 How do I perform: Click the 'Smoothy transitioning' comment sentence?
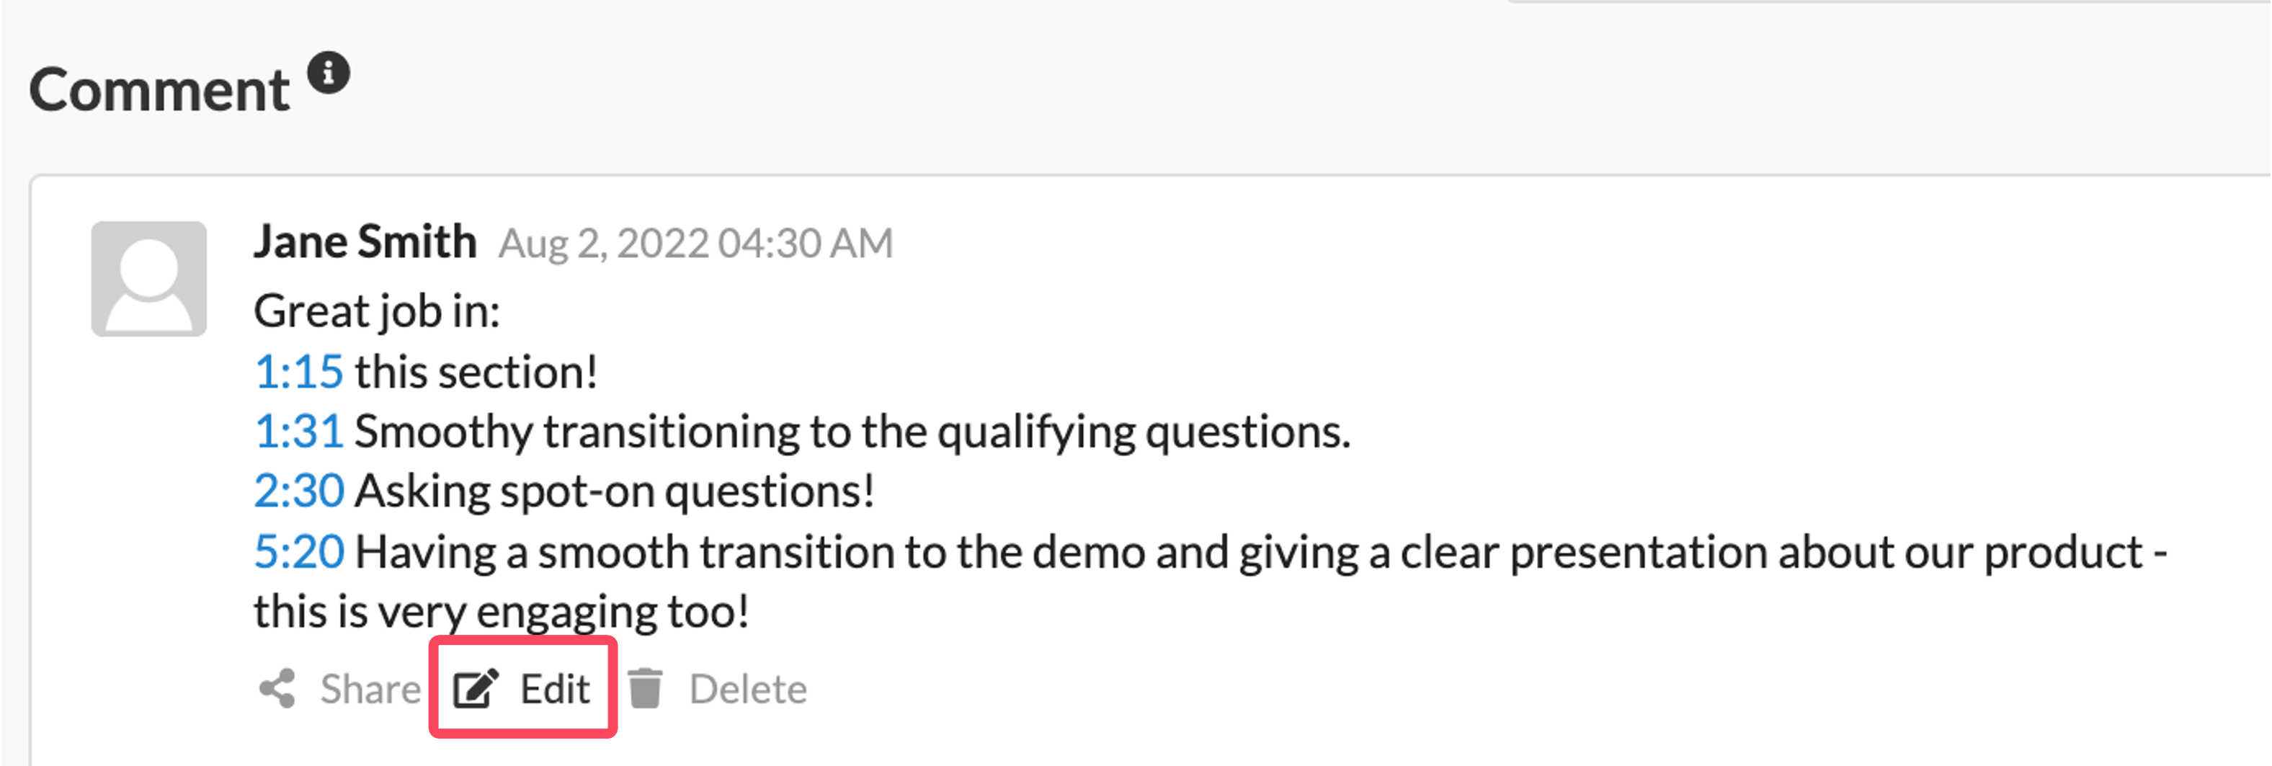[852, 432]
